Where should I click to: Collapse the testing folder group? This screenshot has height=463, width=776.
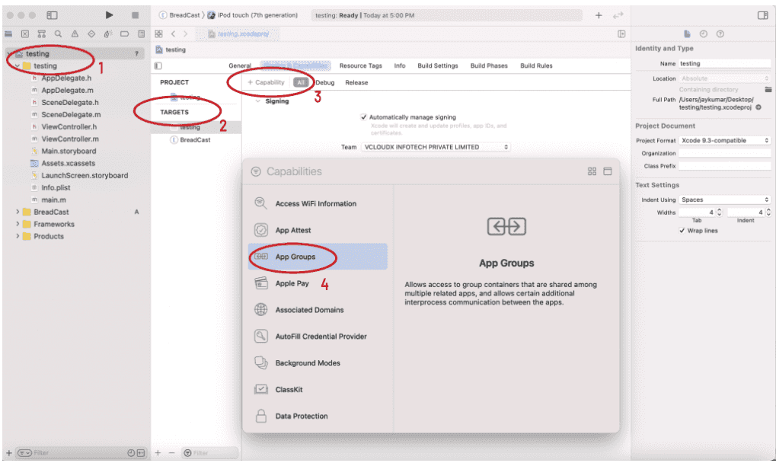click(x=18, y=65)
